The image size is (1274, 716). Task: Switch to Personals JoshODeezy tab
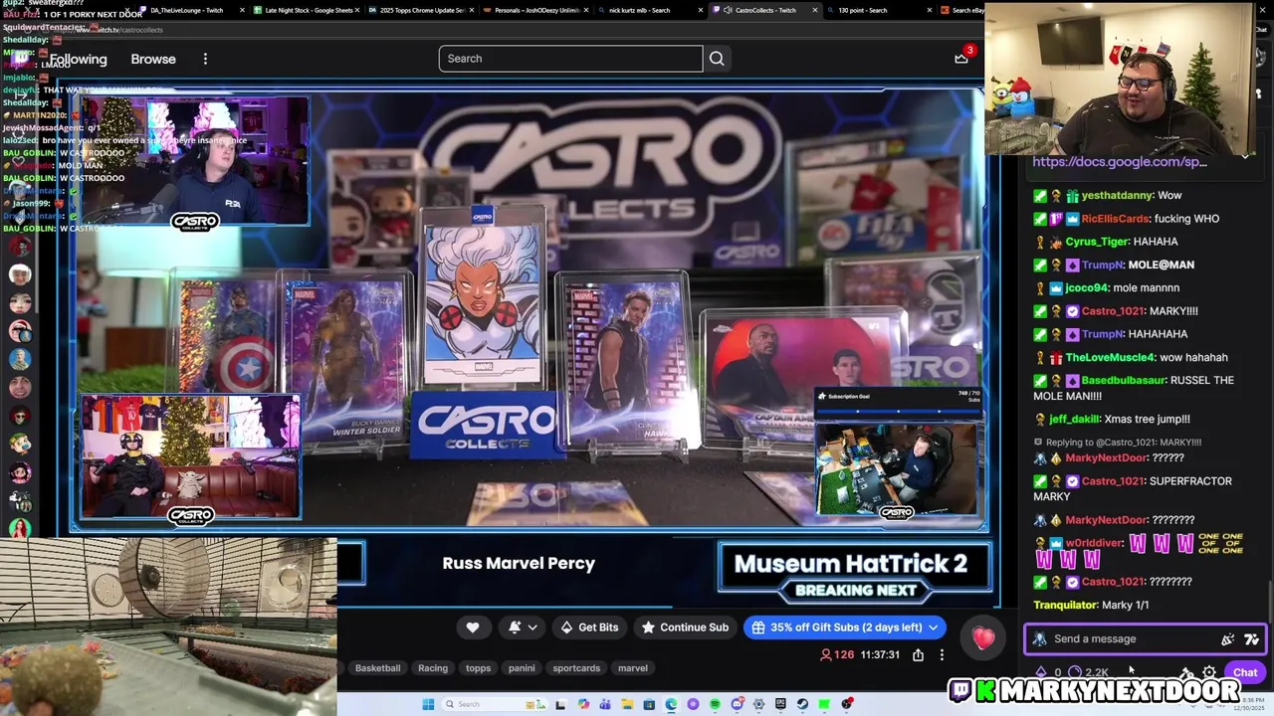pyautogui.click(x=537, y=10)
